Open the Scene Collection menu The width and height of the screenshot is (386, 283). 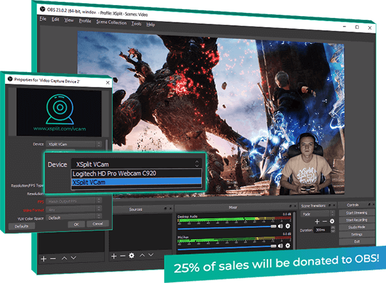111,23
